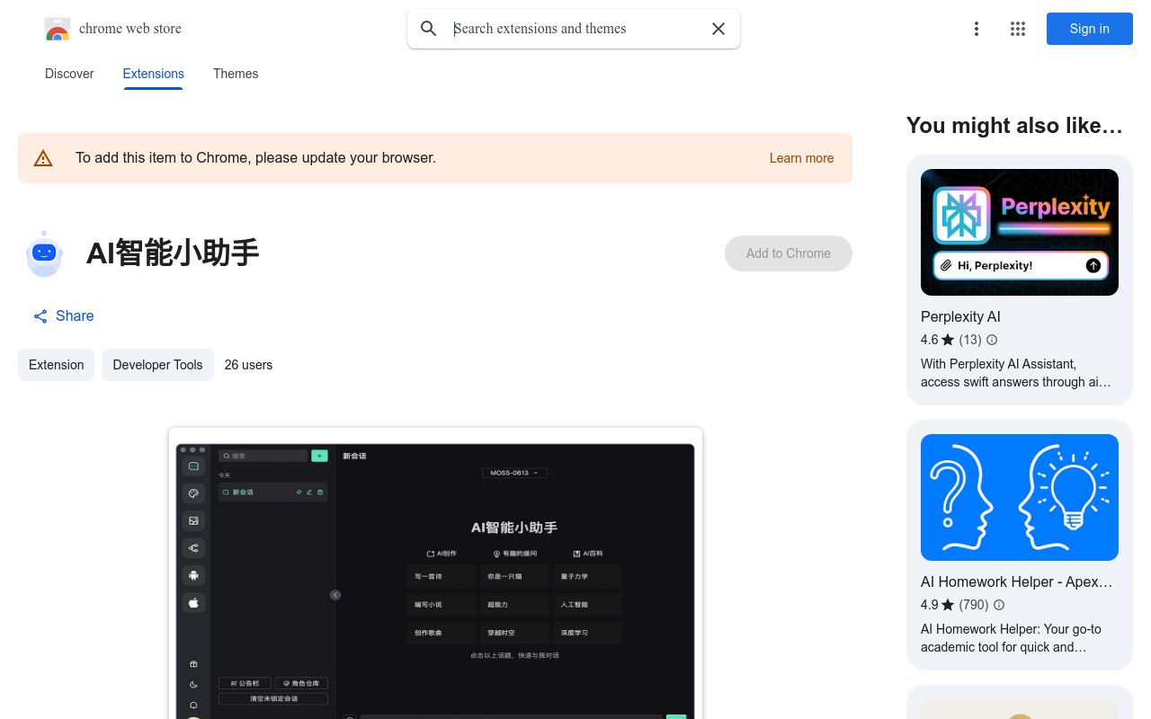
Task: Click the AI Homework Helper description text
Action: coord(1011,638)
